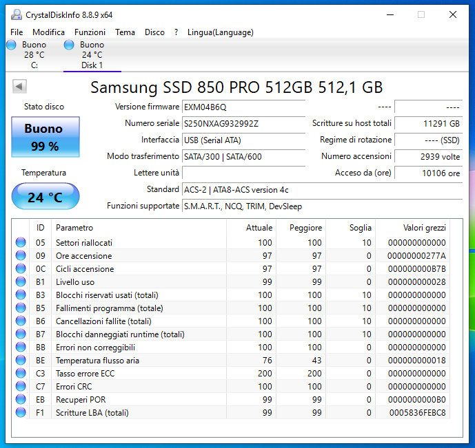Click the CrystalDiskInfo app icon in title bar
The width and height of the screenshot is (475, 448).
point(17,14)
